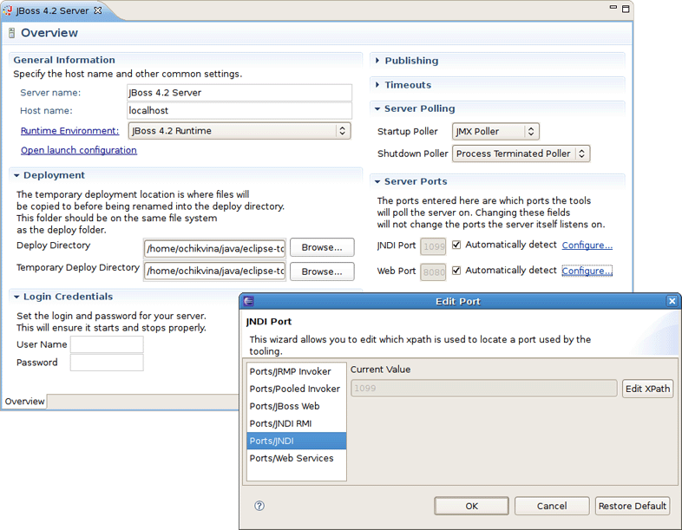Minimize the editor pane via the minimize icon
The image size is (682, 530).
[x=613, y=8]
